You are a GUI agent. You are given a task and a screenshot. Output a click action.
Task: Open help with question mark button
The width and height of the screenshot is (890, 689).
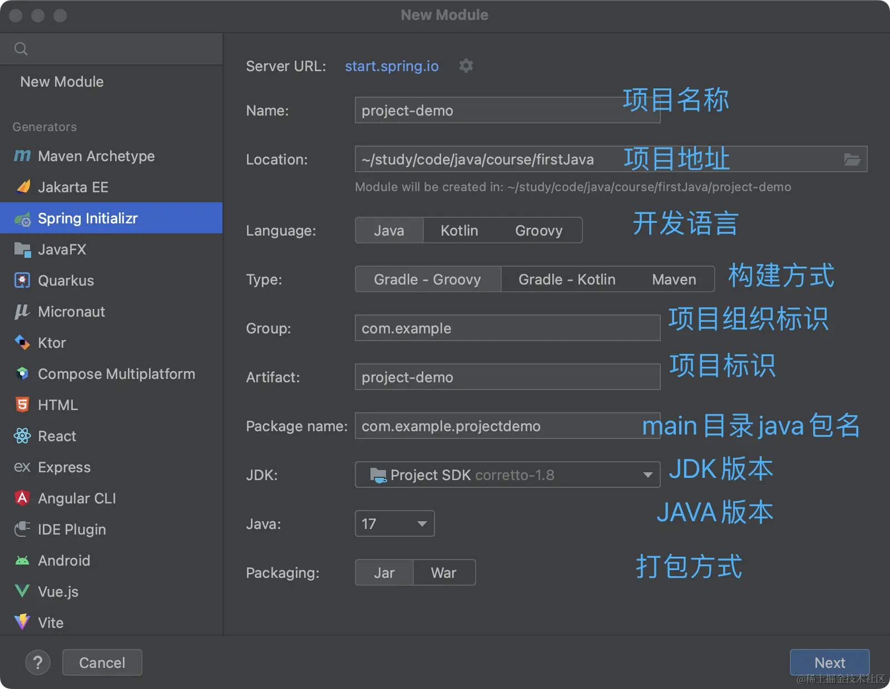(38, 662)
